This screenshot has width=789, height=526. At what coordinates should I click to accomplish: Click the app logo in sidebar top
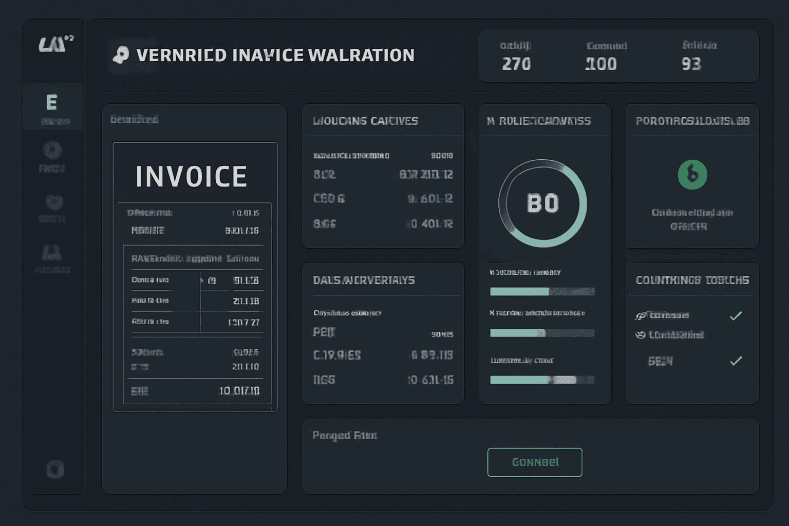tap(55, 44)
